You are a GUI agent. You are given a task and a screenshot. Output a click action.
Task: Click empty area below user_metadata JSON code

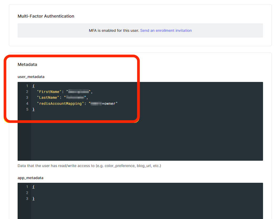(x=147, y=137)
